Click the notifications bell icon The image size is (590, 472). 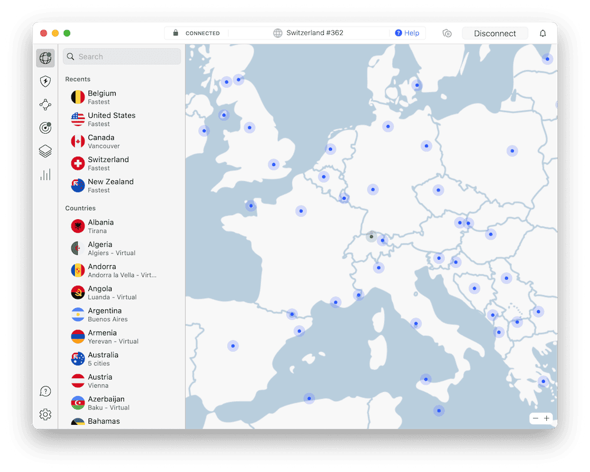tap(543, 33)
